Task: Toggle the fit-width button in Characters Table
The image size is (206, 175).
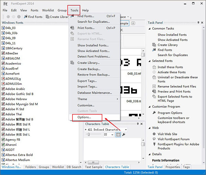Action: click(x=118, y=135)
